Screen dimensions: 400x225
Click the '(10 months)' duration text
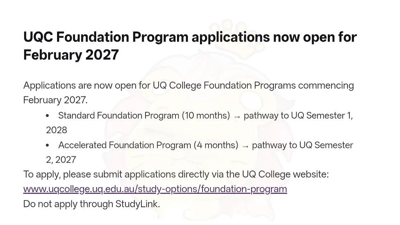(206, 116)
